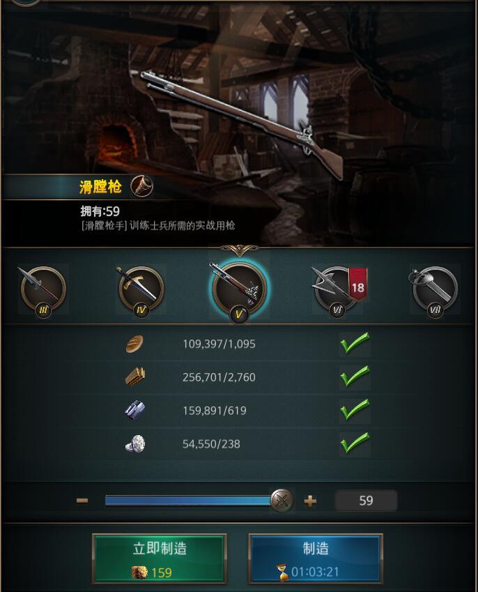The height and width of the screenshot is (592, 478).
Task: Open the red 18 badge on halberd
Action: (x=357, y=285)
